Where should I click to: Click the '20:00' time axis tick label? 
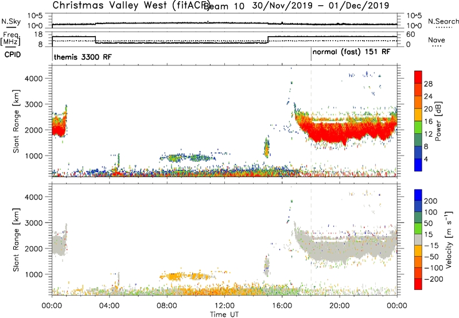point(340,306)
